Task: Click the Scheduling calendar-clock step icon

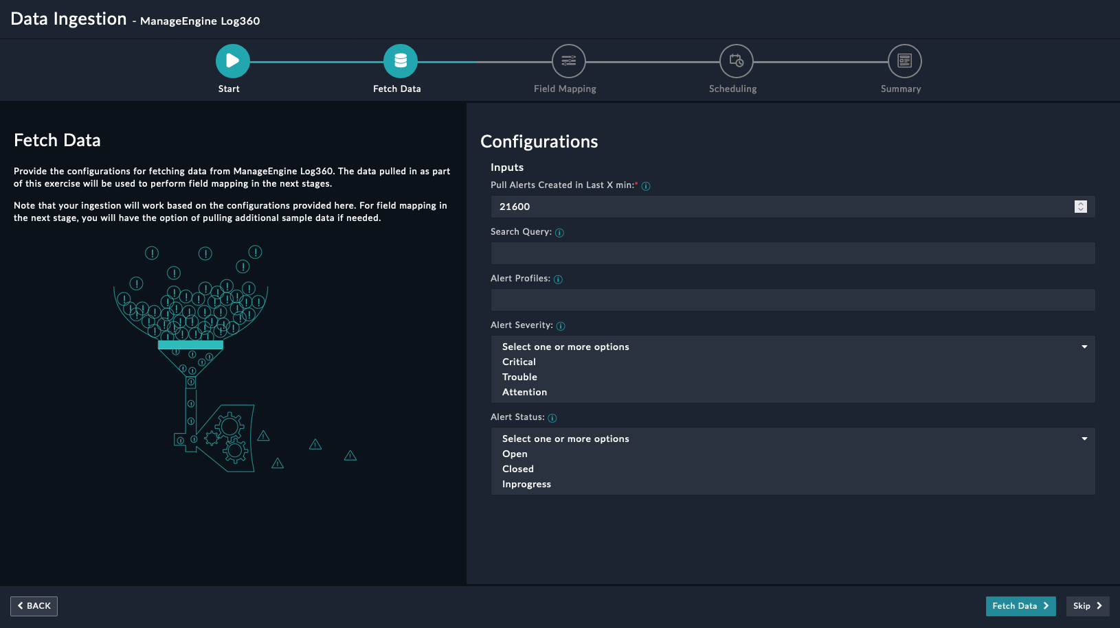Action: (x=736, y=61)
